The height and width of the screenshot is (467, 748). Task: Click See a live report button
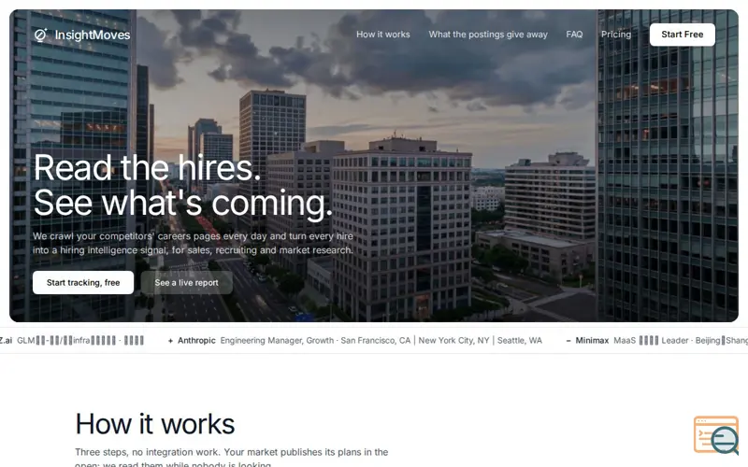coord(186,283)
